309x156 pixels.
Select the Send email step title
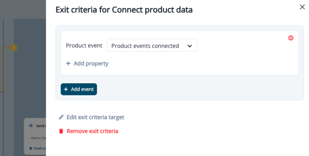(41, 126)
